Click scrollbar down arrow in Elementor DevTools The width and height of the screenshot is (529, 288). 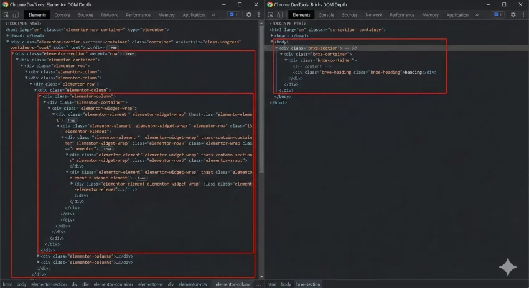pyautogui.click(x=261, y=276)
